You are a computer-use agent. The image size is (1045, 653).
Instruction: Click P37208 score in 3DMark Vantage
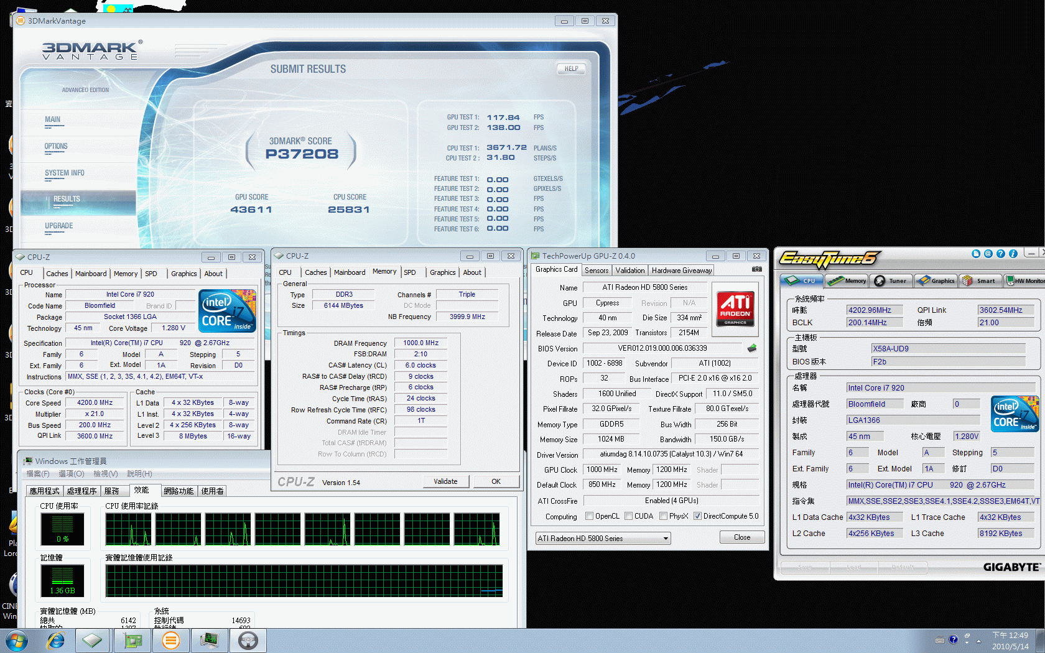click(x=302, y=154)
